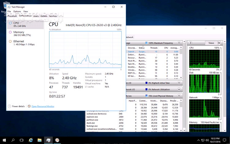
Task: Select the CPU entry in Task Manager sidebar
Action: click(25, 24)
